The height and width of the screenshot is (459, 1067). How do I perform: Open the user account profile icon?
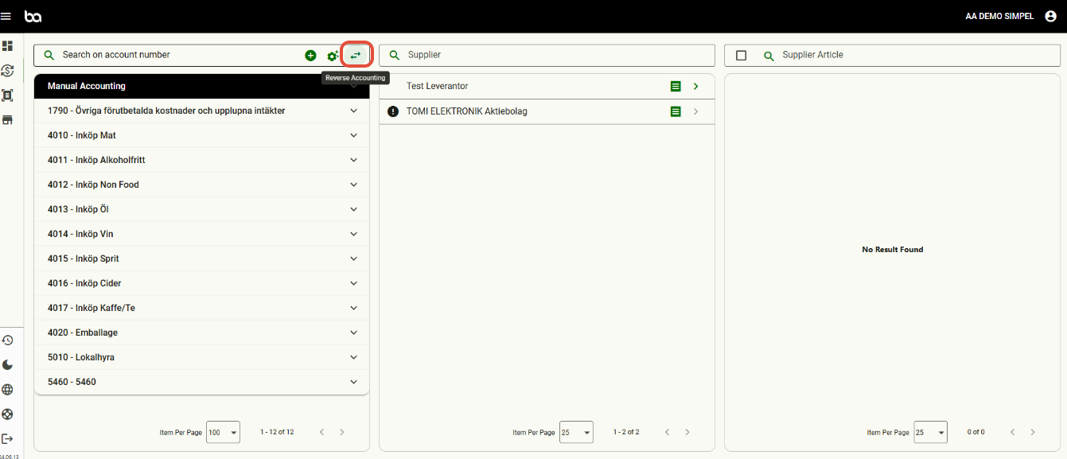pos(1050,16)
